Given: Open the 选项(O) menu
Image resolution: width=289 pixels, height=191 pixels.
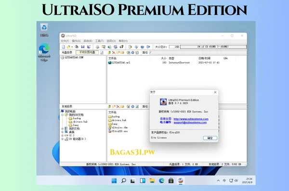Looking at the screenshot, I should click(x=111, y=41).
